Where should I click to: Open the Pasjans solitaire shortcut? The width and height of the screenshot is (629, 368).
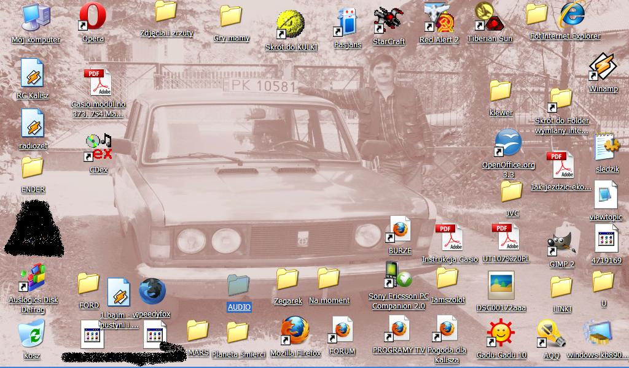point(347,22)
